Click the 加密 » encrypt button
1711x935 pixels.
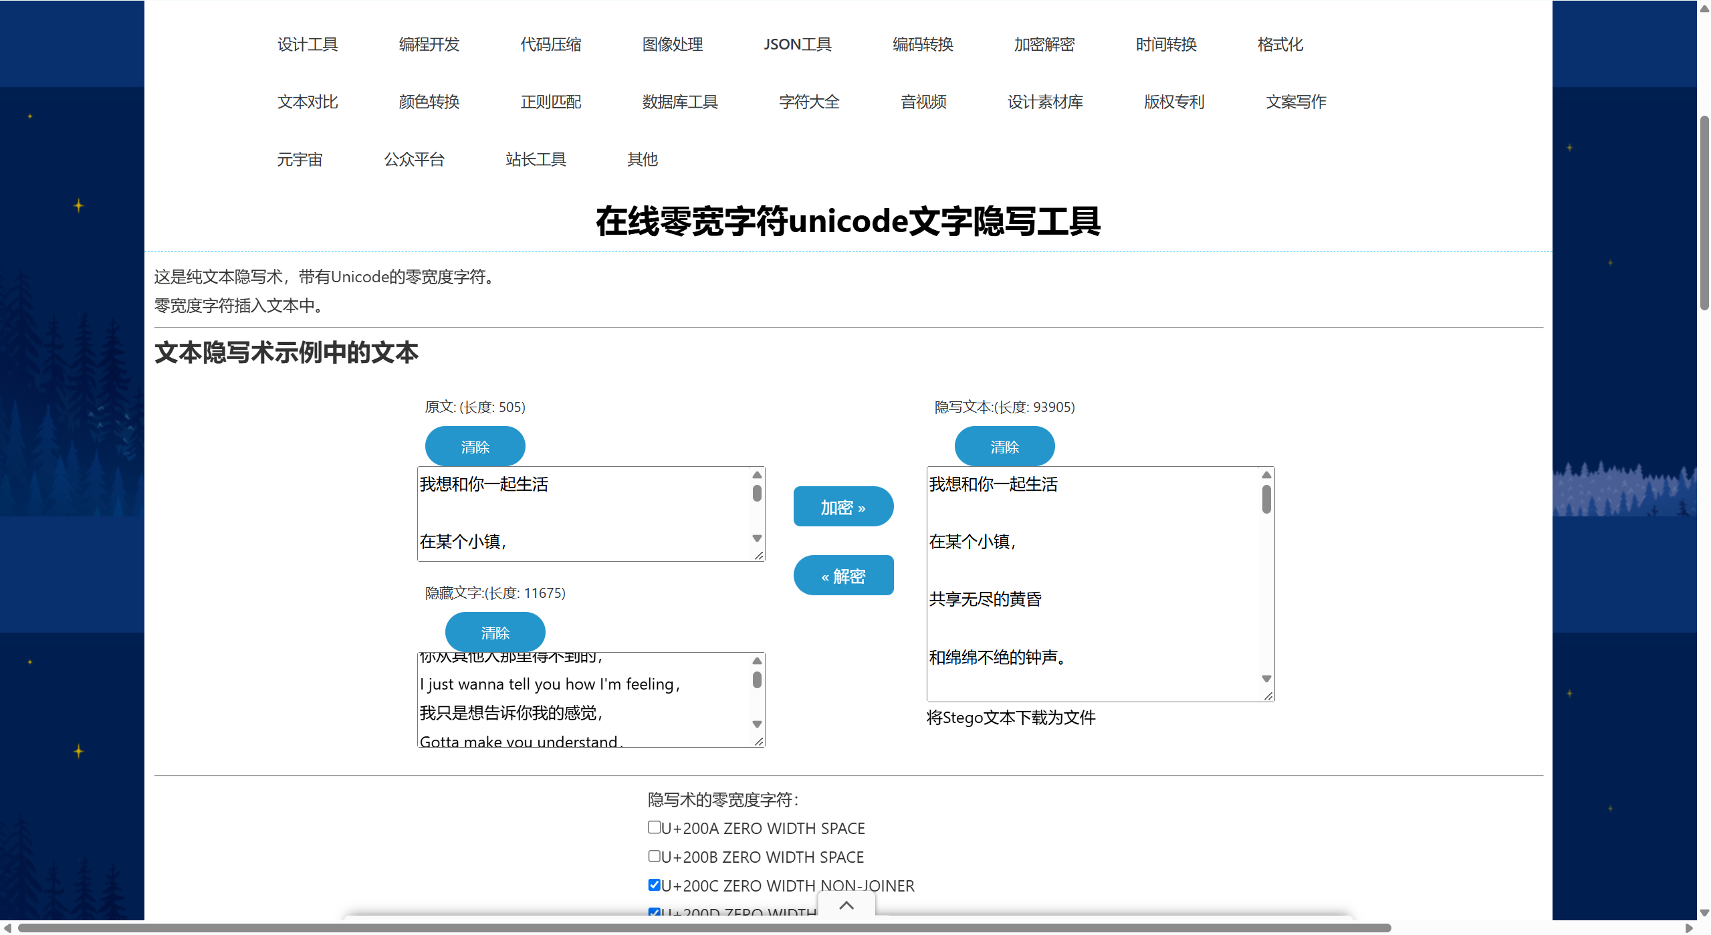pyautogui.click(x=843, y=507)
